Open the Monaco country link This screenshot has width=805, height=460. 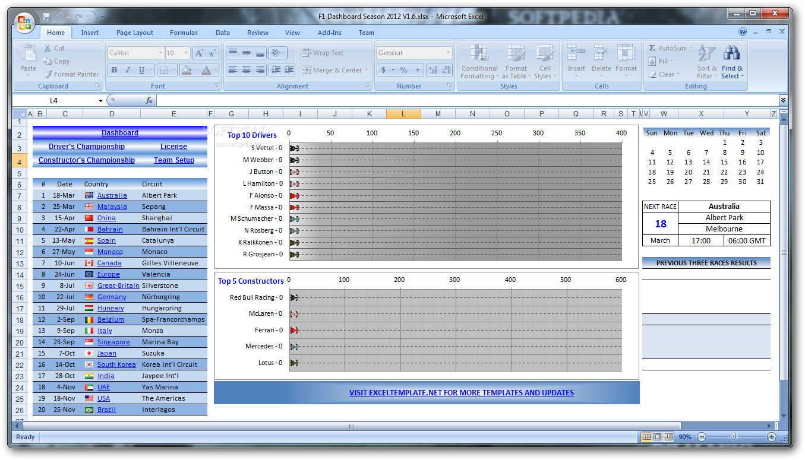110,252
